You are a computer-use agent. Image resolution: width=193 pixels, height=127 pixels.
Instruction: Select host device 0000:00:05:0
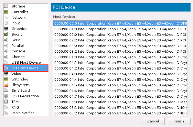coord(120,102)
